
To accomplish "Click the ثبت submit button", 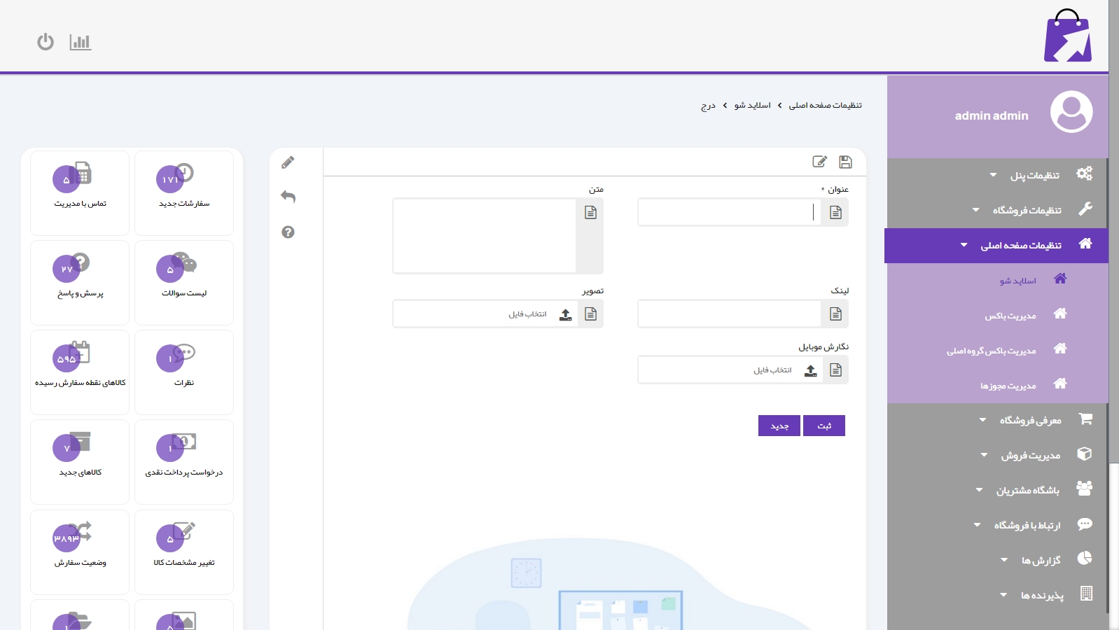I will (x=824, y=426).
